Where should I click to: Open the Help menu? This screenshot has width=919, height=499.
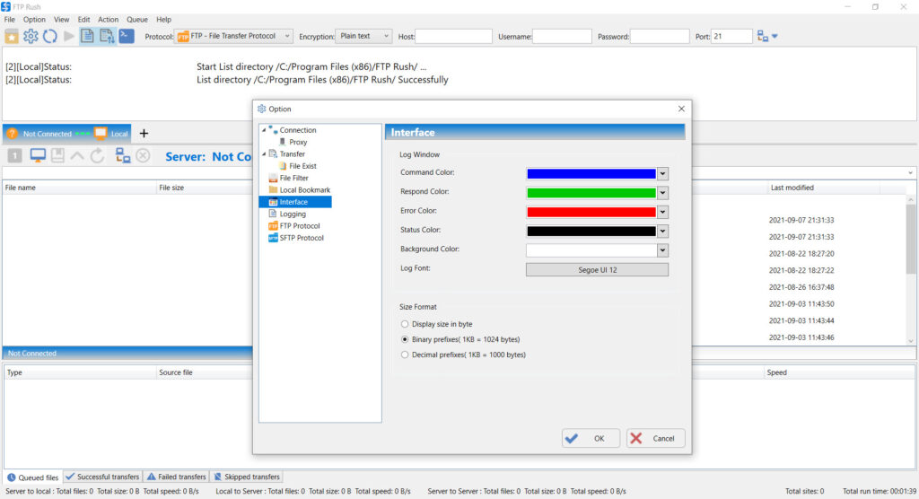pos(163,20)
